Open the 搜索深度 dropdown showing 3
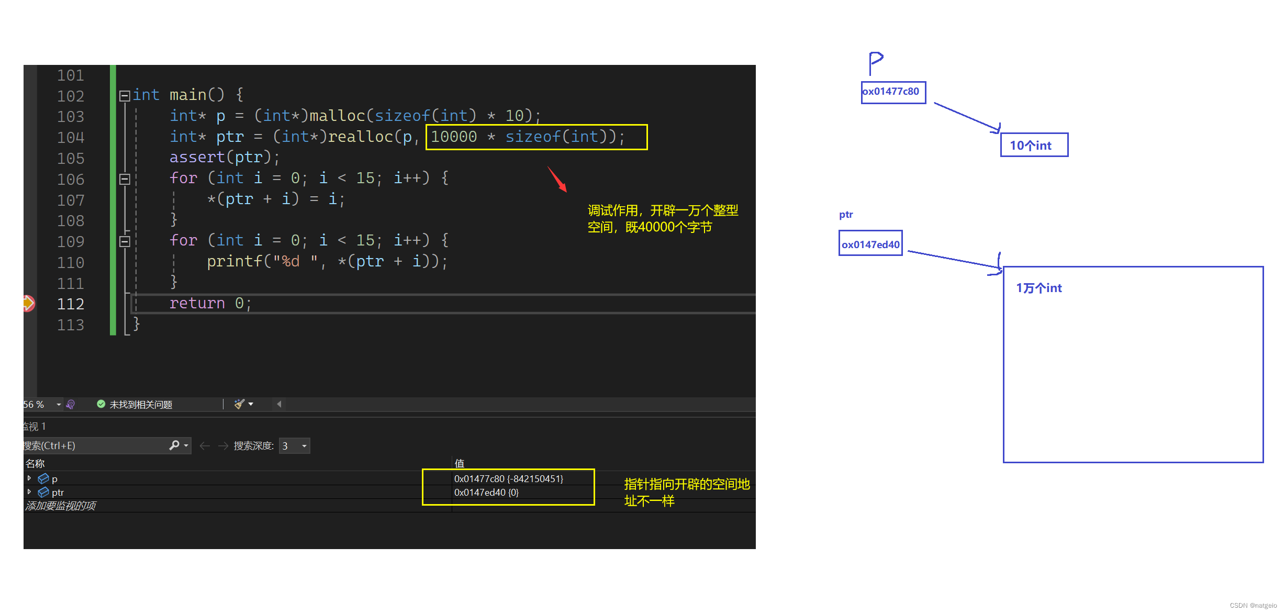 pos(295,445)
